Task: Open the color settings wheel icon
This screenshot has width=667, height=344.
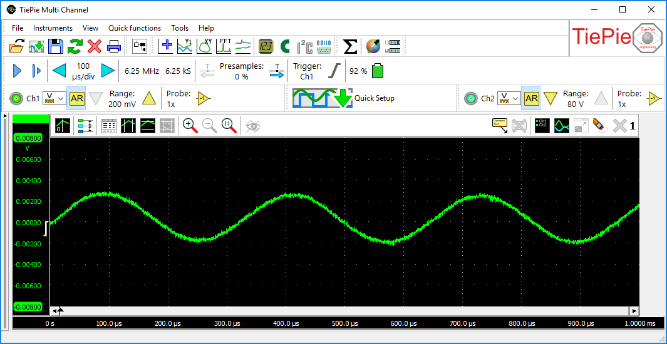Action: click(x=373, y=46)
